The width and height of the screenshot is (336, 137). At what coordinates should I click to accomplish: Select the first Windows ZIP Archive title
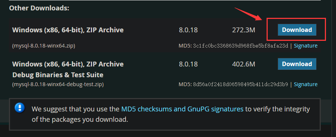point(68,30)
